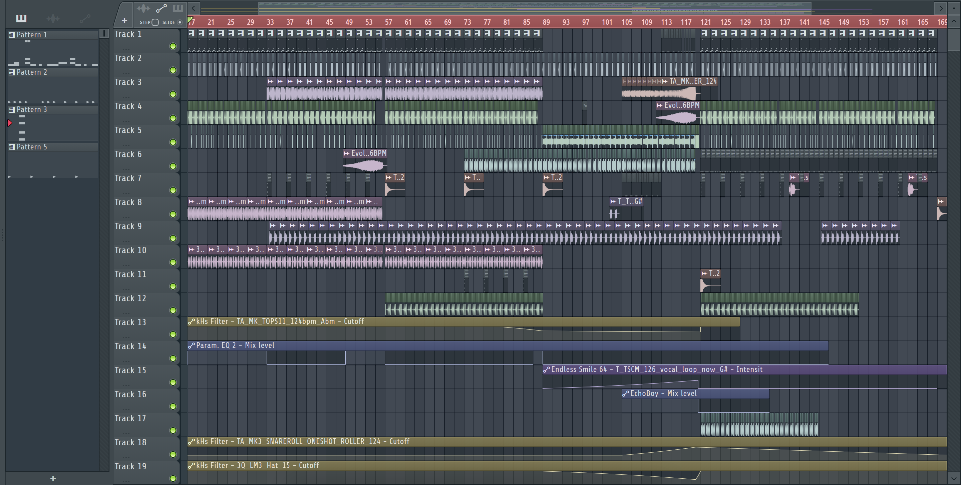Screen dimensions: 961x485
Task: Click the Pattern 3 piano roll icon
Action: click(12, 109)
